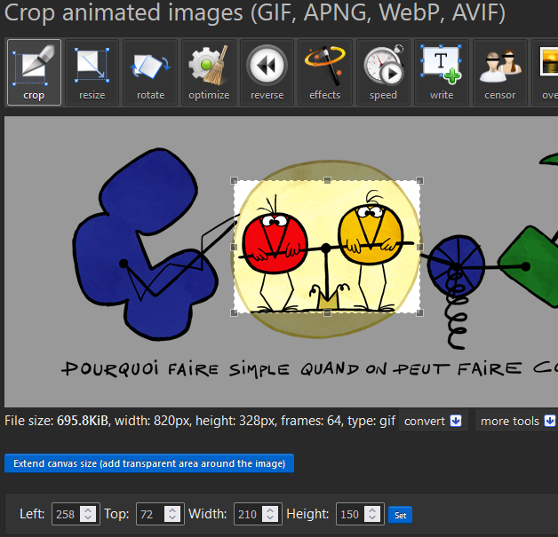The height and width of the screenshot is (537, 558).
Task: Click the bottom-right crop selection handle
Action: pyautogui.click(x=420, y=312)
